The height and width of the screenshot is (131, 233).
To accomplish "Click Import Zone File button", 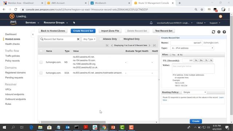I will click(x=110, y=31).
